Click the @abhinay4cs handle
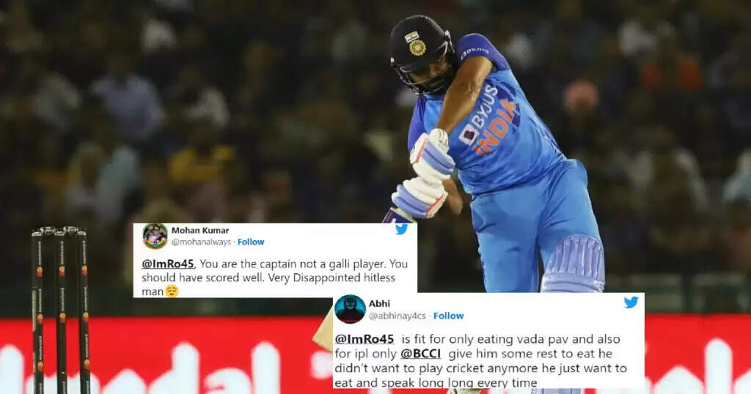Image resolution: width=751 pixels, height=394 pixels. click(x=397, y=316)
